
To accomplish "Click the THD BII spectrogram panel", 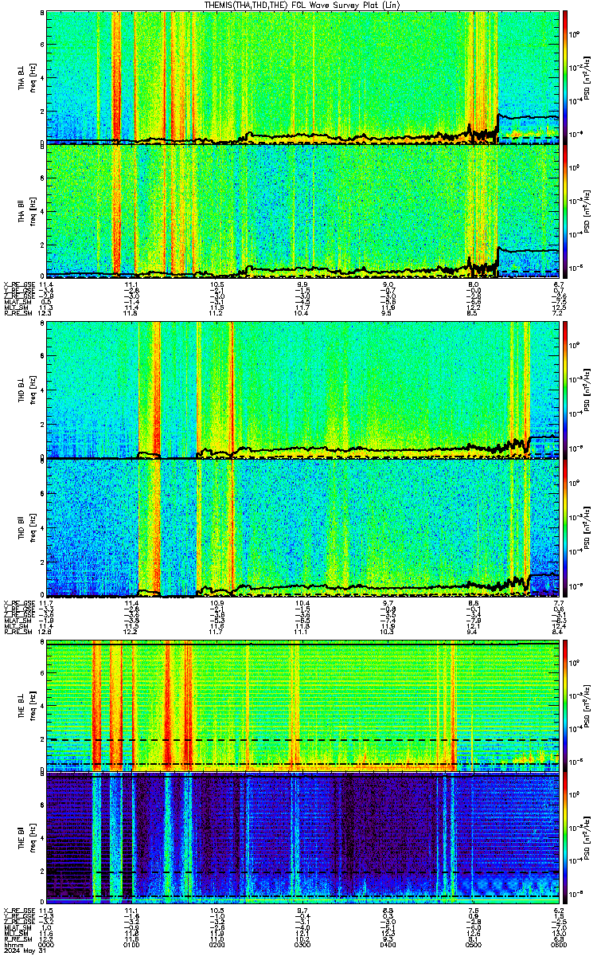I will pyautogui.click(x=303, y=527).
